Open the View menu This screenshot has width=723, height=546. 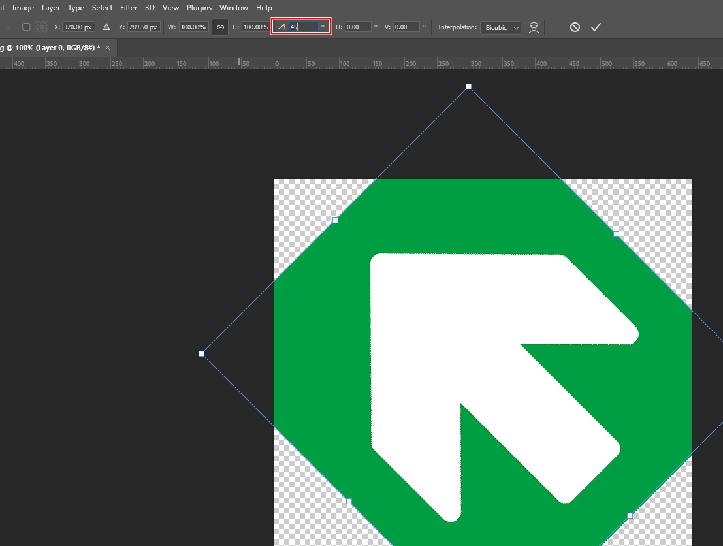point(170,8)
